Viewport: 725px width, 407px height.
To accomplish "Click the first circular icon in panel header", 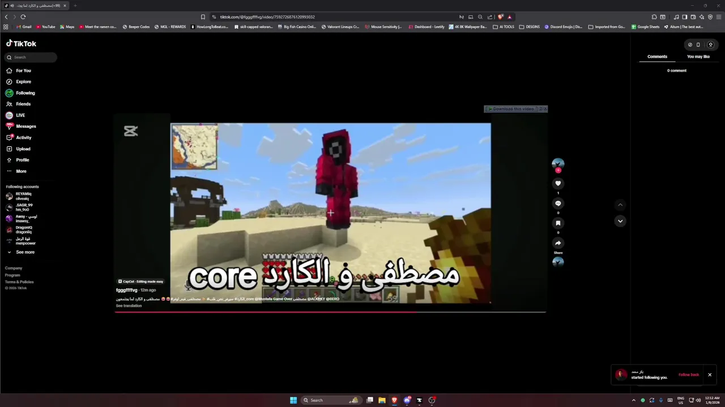I will (x=690, y=45).
